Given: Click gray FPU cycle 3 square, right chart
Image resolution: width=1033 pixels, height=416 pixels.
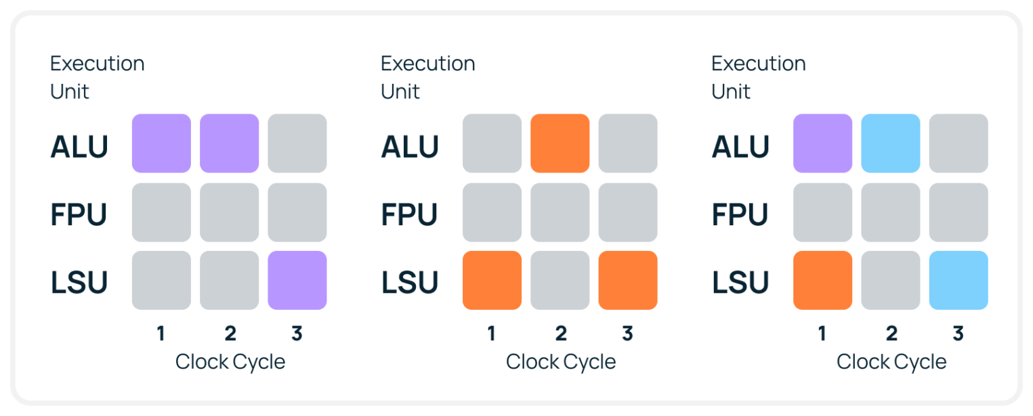Looking at the screenshot, I should 958,212.
